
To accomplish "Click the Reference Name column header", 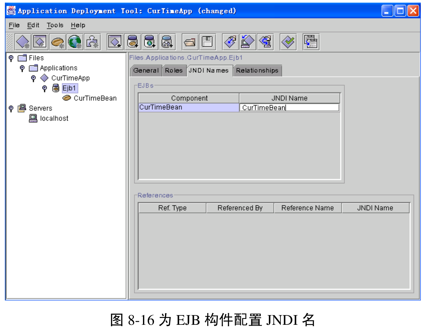I will [x=308, y=208].
